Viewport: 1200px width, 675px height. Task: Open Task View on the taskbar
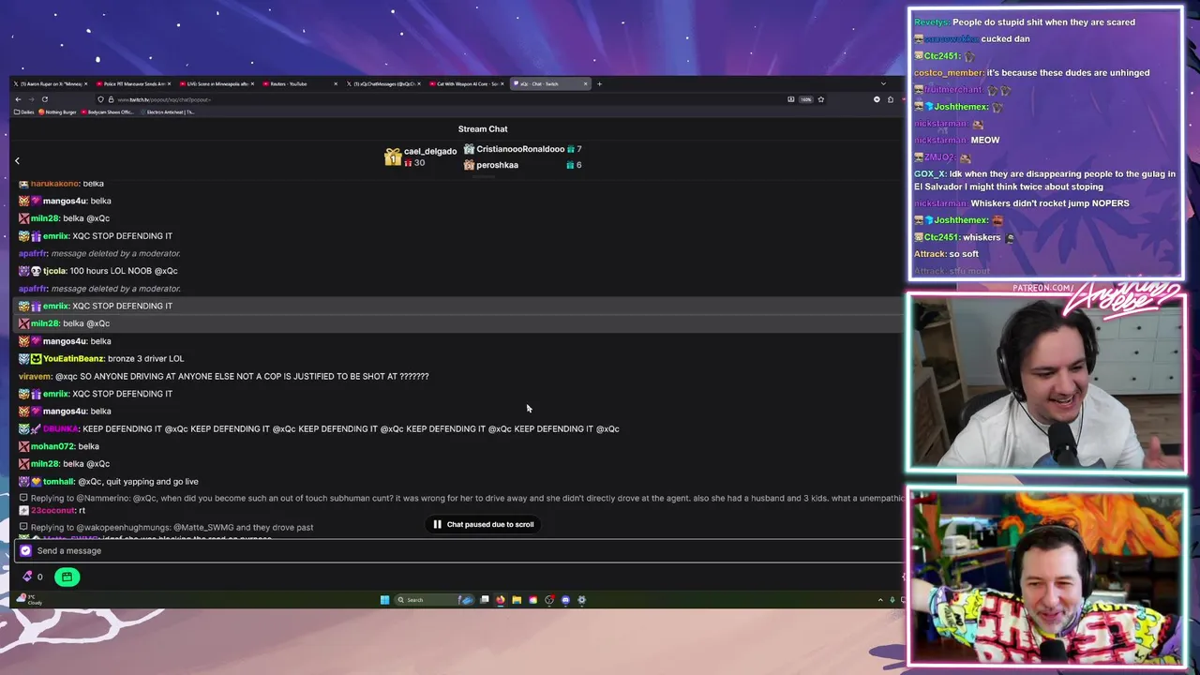click(485, 600)
